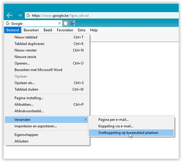Open the Beeld menu
Screen dimensions: 182x162
[x=48, y=30]
